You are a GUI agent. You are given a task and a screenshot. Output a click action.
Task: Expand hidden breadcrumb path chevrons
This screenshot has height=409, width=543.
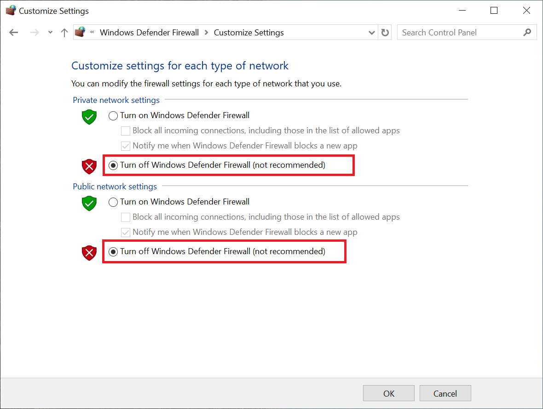coord(92,32)
